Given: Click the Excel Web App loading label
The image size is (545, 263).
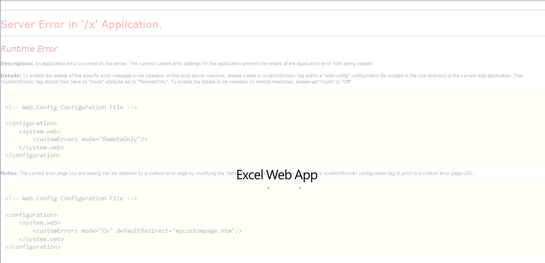Looking at the screenshot, I should [277, 175].
